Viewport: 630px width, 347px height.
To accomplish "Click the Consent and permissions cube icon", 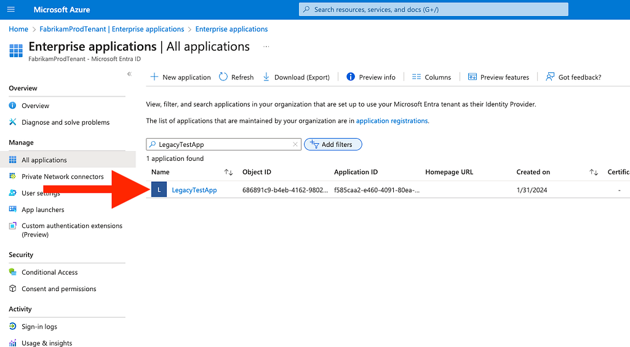I will [12, 289].
